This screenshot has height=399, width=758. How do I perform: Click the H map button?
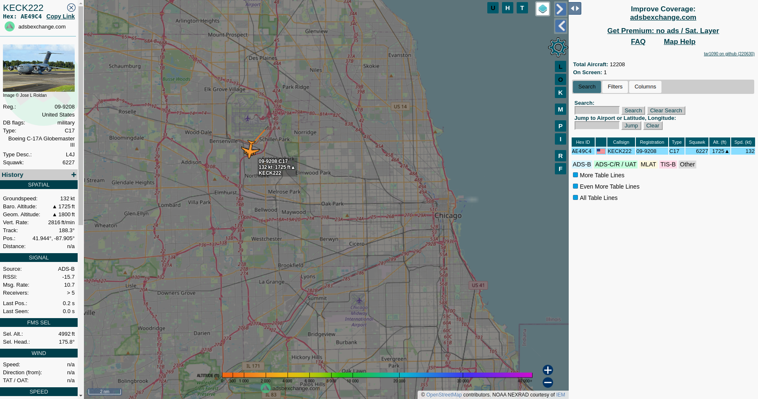point(507,8)
